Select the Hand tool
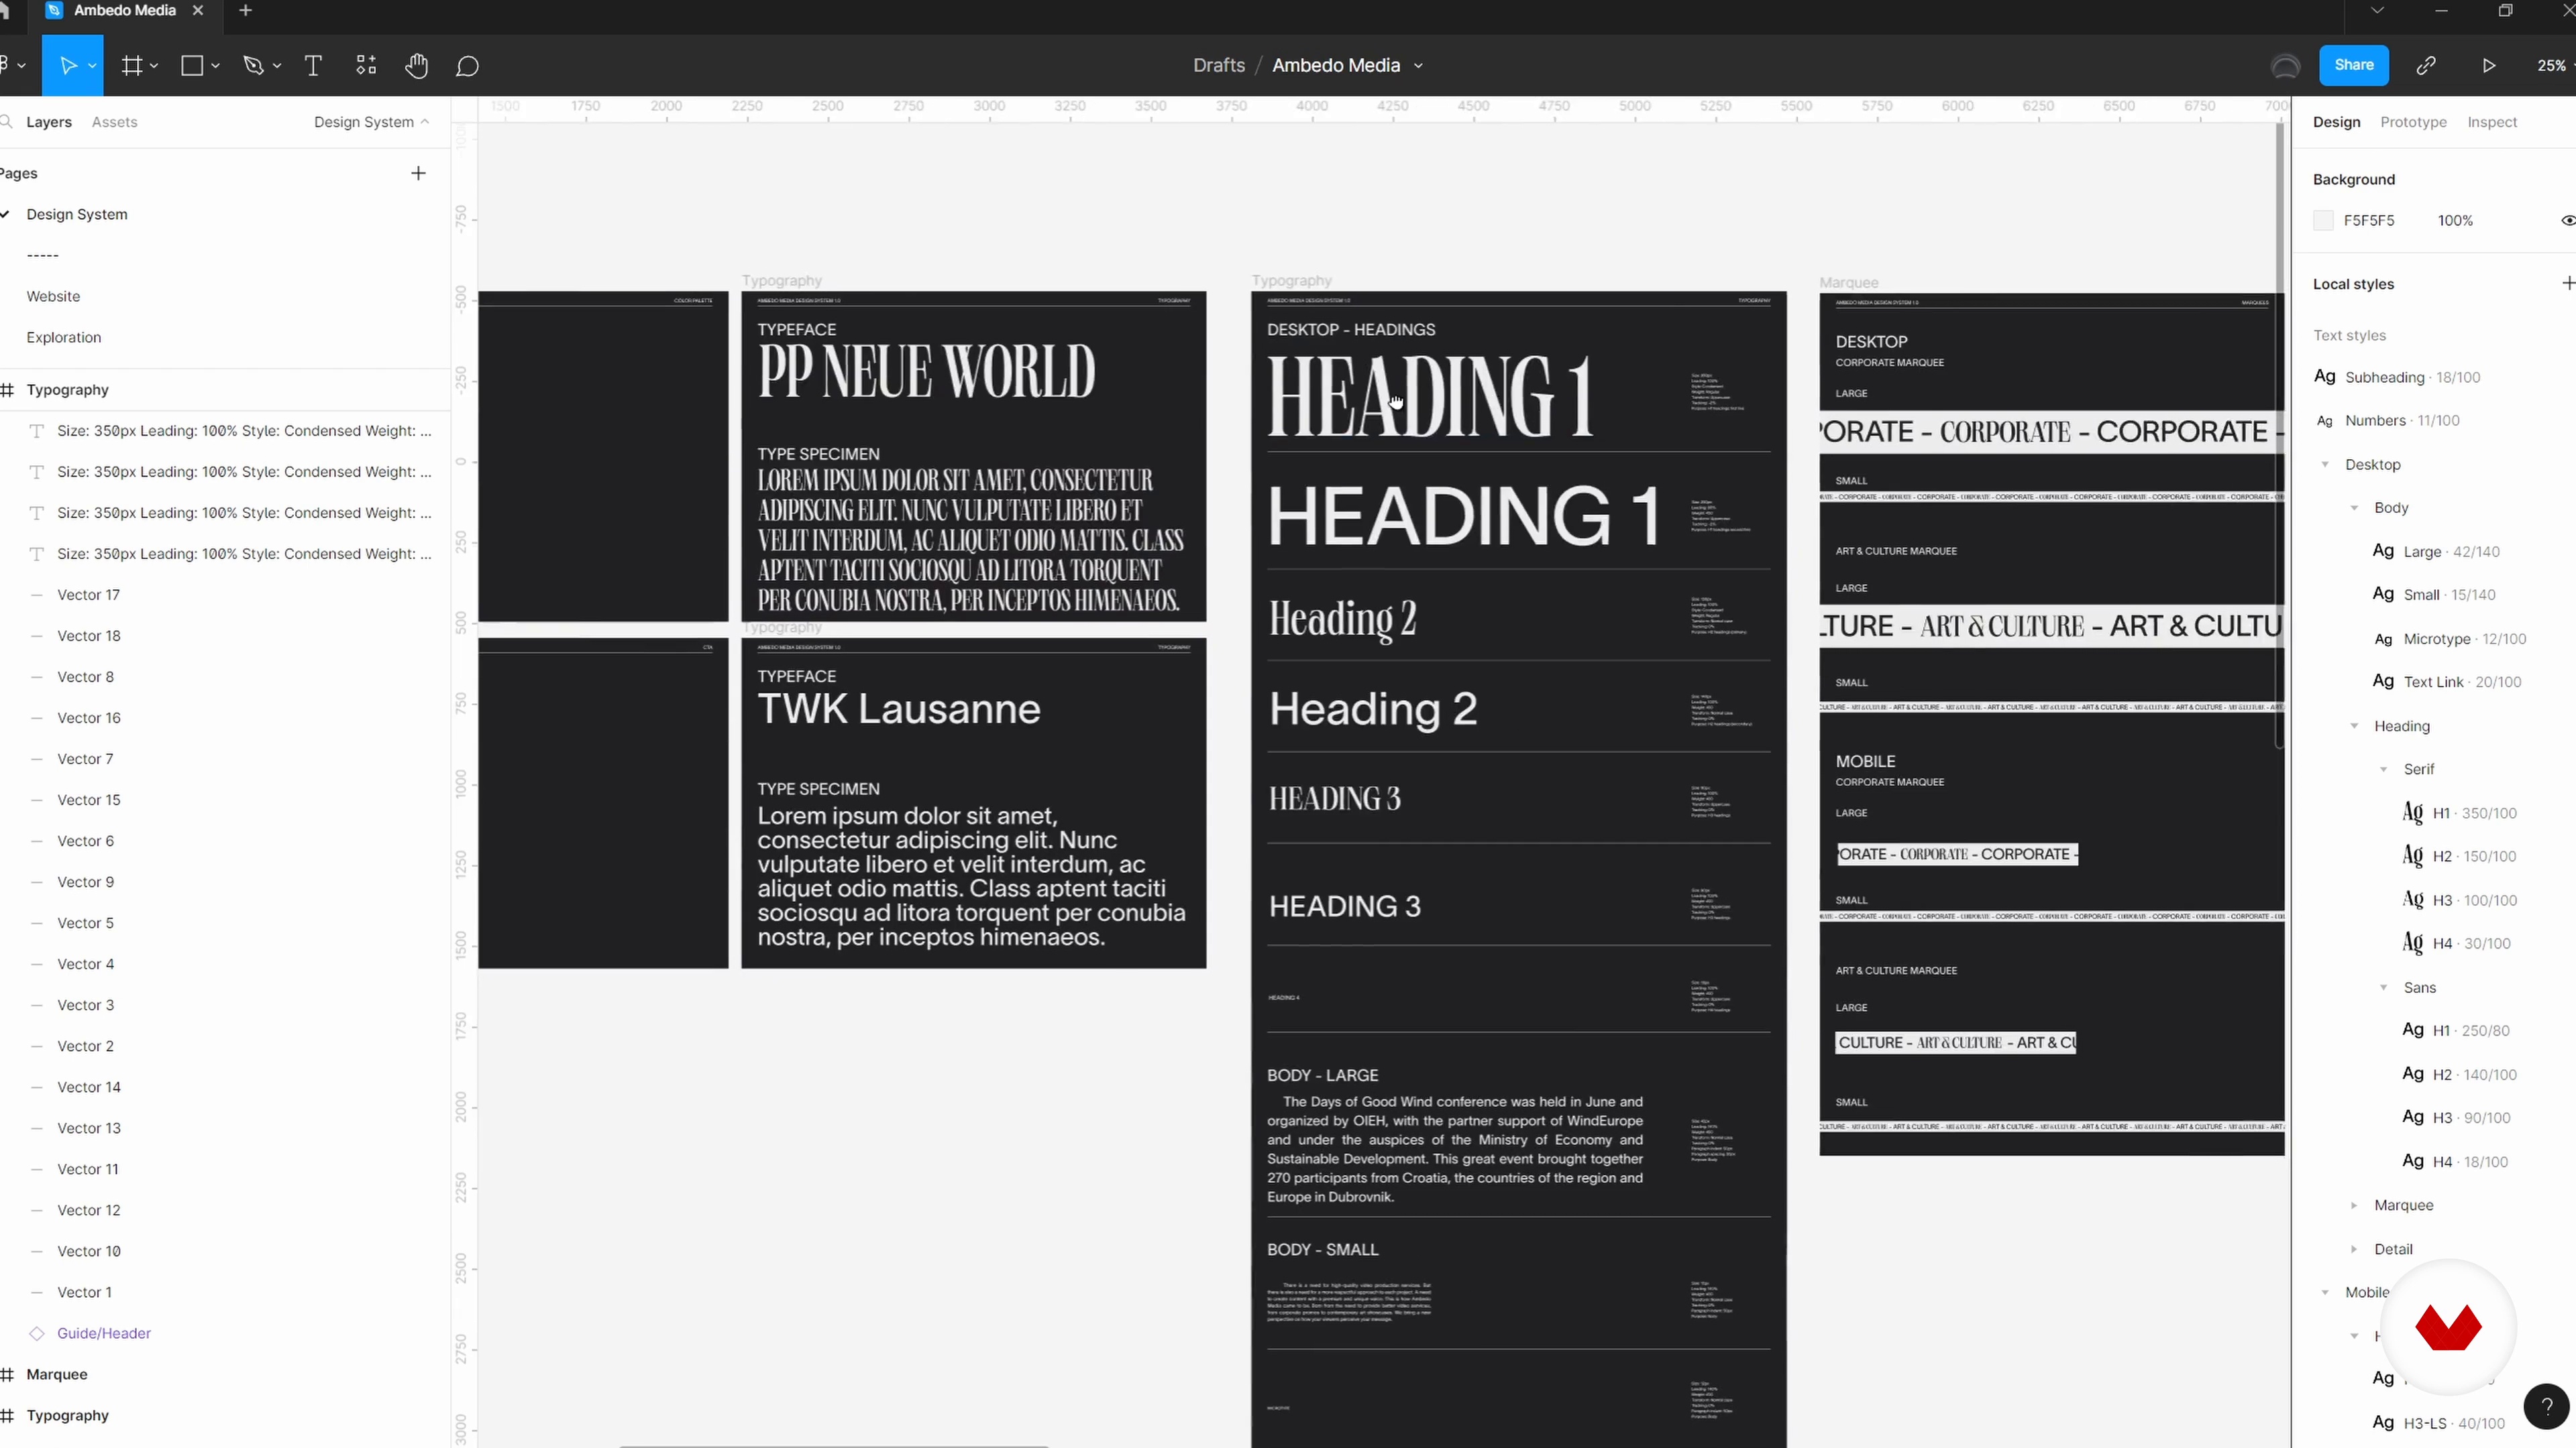 point(417,66)
